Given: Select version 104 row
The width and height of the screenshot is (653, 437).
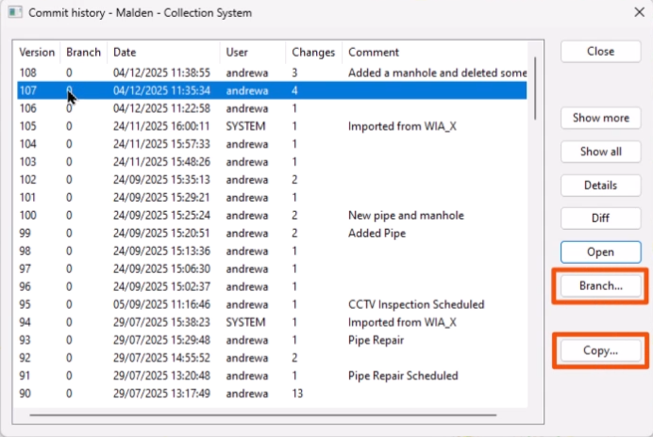Looking at the screenshot, I should pyautogui.click(x=272, y=144).
